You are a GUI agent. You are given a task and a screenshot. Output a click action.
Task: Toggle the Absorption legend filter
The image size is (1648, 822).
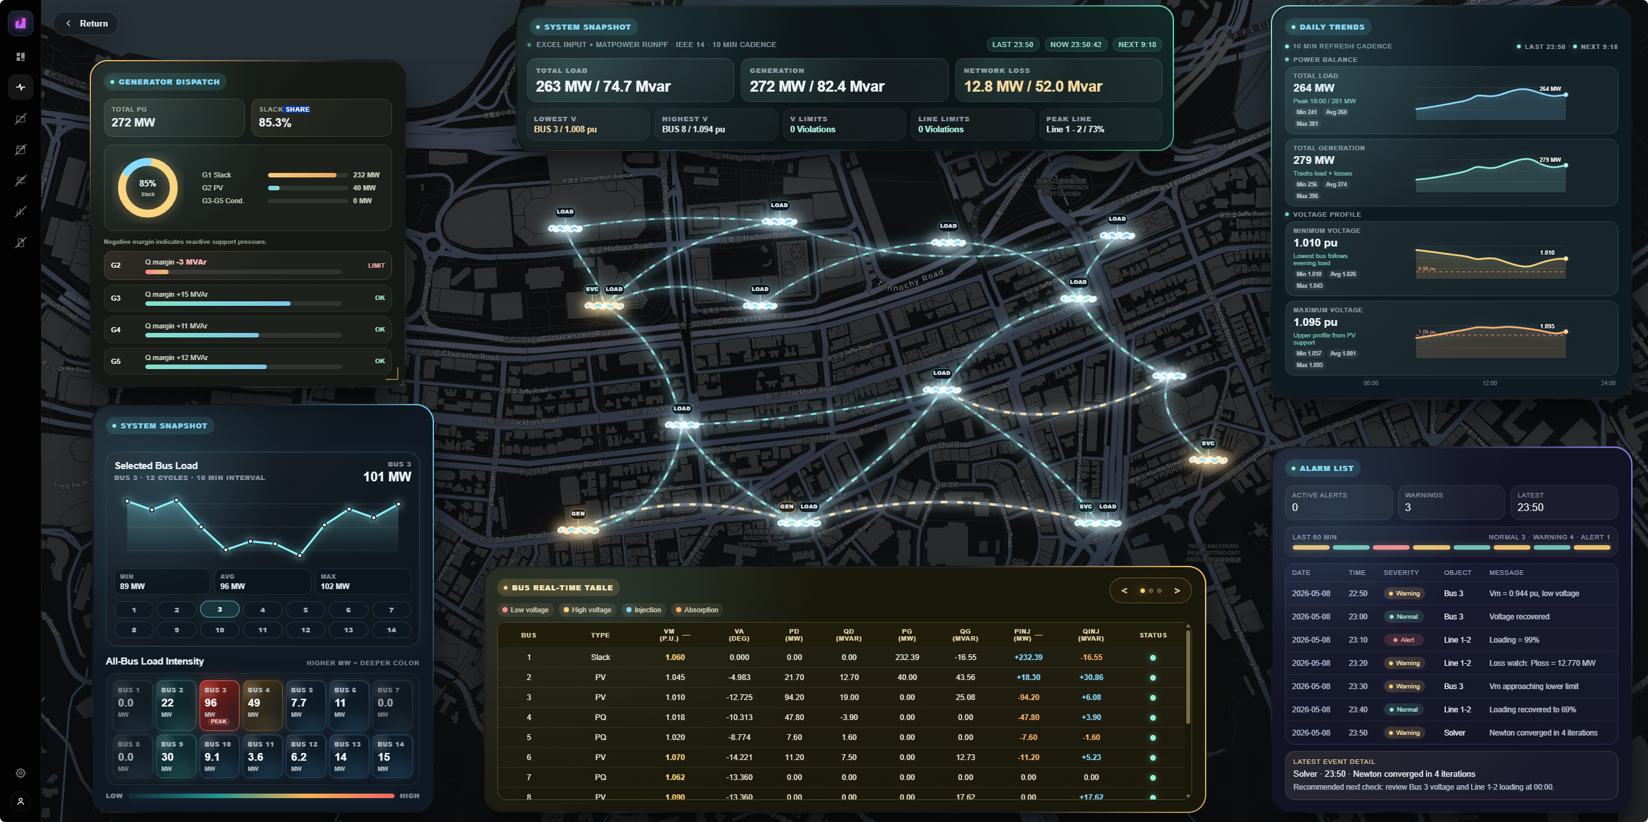click(697, 610)
